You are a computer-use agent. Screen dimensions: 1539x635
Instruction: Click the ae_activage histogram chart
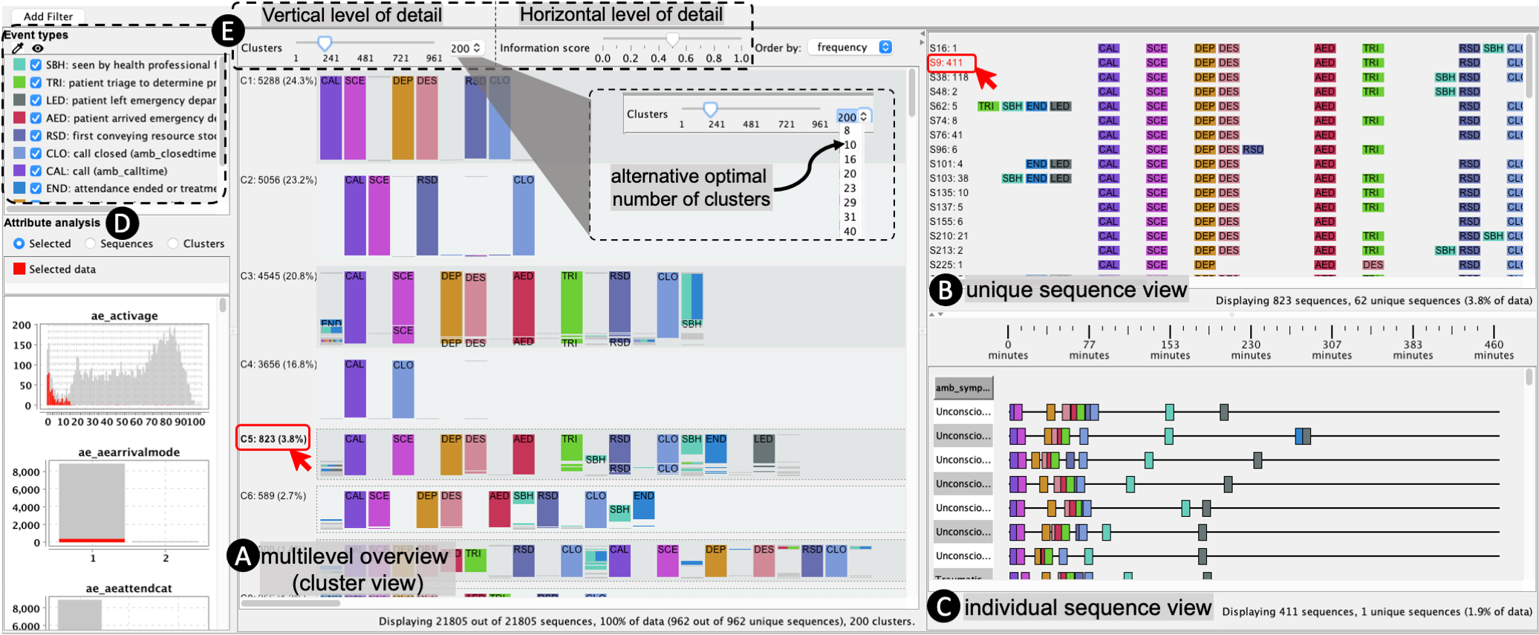click(x=123, y=366)
